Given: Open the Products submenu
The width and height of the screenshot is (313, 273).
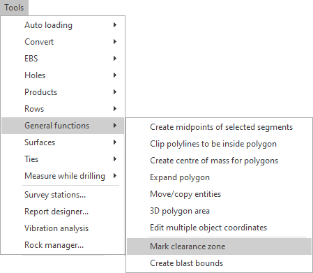Looking at the screenshot, I should point(63,92).
